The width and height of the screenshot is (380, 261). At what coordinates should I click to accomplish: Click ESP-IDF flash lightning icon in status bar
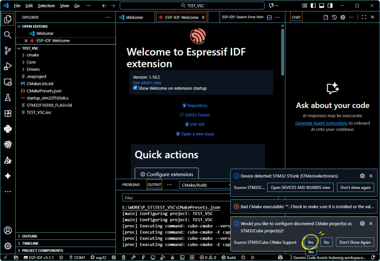pyautogui.click(x=143, y=257)
